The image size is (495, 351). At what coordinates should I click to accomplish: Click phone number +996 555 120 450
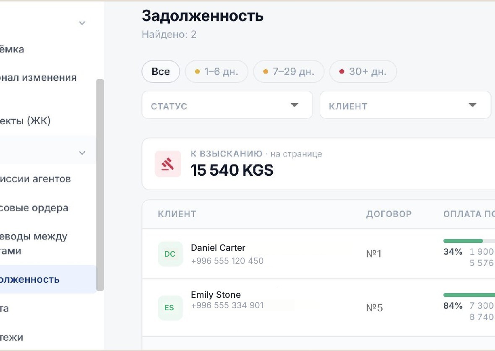tap(227, 261)
